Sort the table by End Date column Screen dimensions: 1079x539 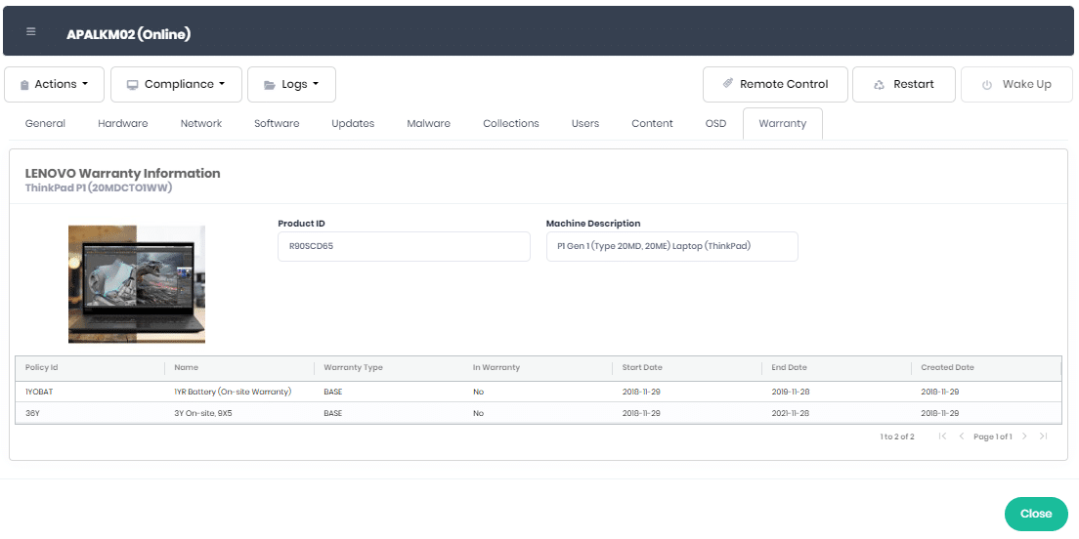[x=789, y=368]
